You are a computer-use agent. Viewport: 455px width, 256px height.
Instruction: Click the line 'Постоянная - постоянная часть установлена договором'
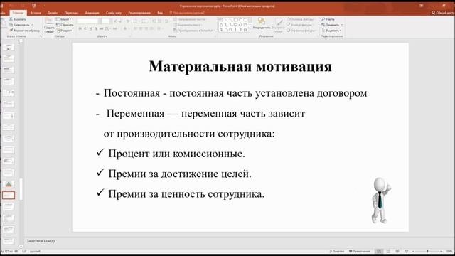point(235,93)
